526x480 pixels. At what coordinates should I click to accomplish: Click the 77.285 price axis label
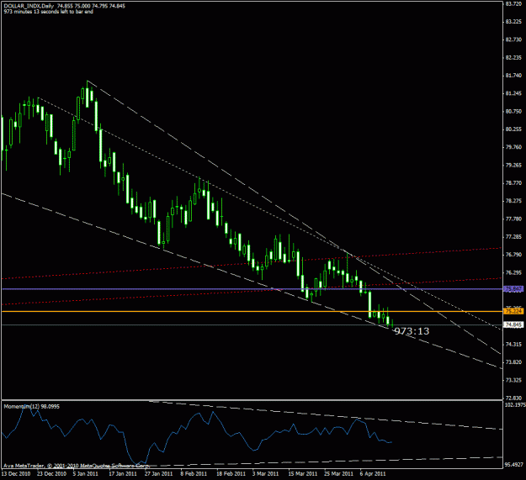tap(513, 237)
